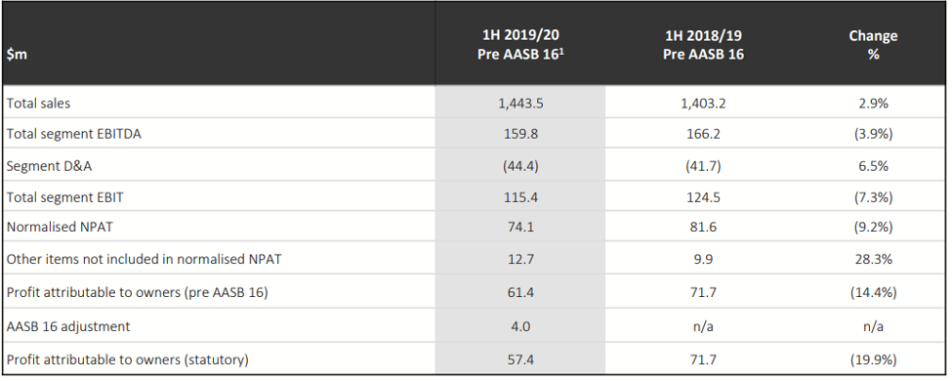Click Other items not included in normalised NPAT

click(144, 260)
